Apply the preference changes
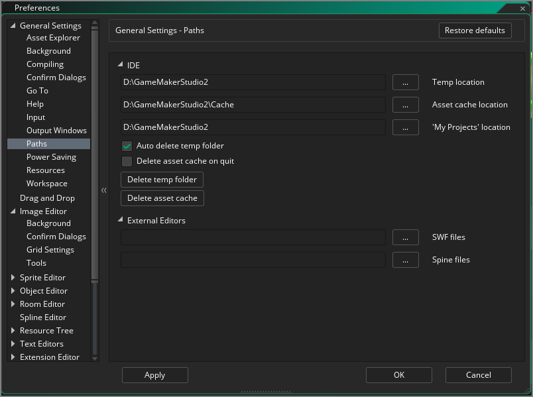Screen dimensions: 533x397 154,375
